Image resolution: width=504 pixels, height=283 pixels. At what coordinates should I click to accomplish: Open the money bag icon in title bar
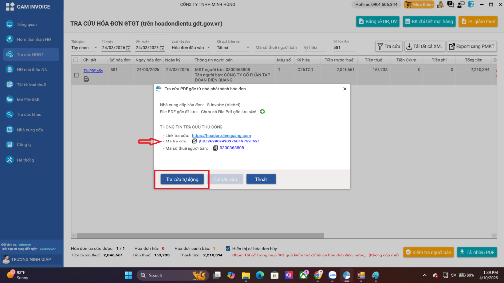pos(440,5)
